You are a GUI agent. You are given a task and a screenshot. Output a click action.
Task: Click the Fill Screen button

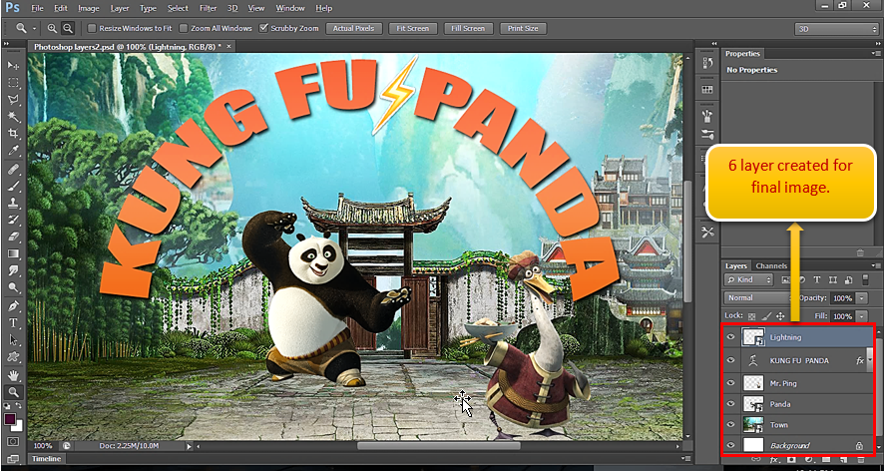(x=468, y=28)
